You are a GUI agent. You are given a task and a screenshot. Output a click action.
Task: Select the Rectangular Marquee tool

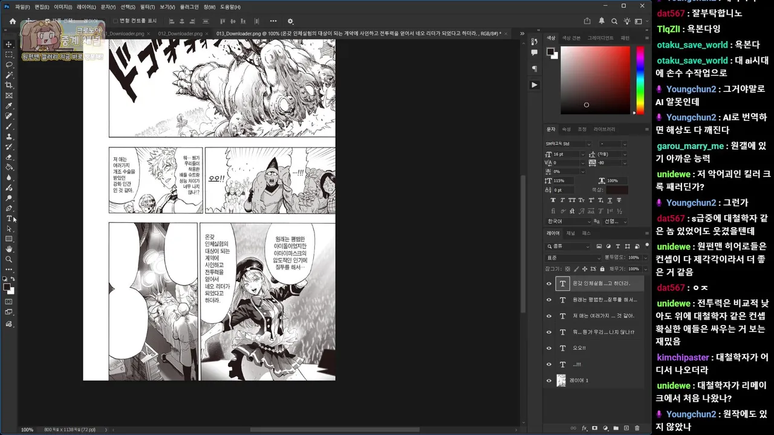(x=9, y=54)
